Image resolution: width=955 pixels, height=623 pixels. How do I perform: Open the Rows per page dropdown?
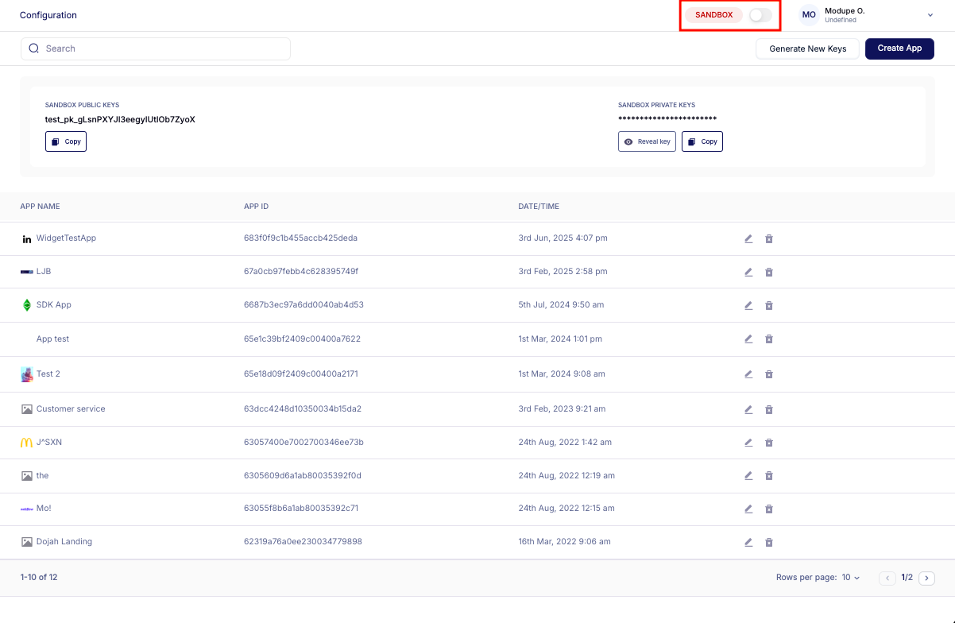point(851,578)
